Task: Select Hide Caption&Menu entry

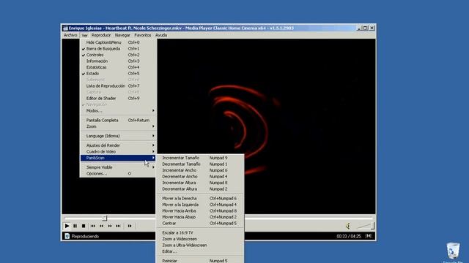Action: pos(119,42)
